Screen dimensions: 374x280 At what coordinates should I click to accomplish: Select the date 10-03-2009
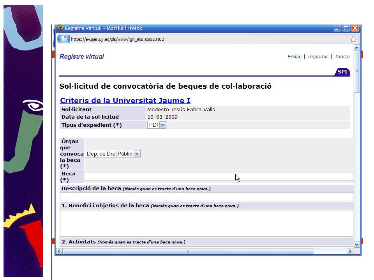[x=162, y=117]
